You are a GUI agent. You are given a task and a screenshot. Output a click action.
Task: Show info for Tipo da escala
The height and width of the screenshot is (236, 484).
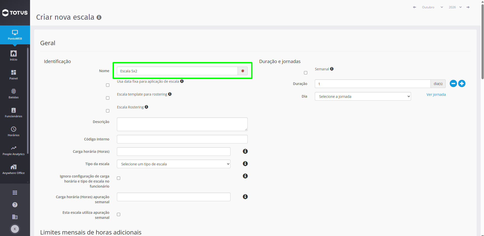tap(245, 164)
